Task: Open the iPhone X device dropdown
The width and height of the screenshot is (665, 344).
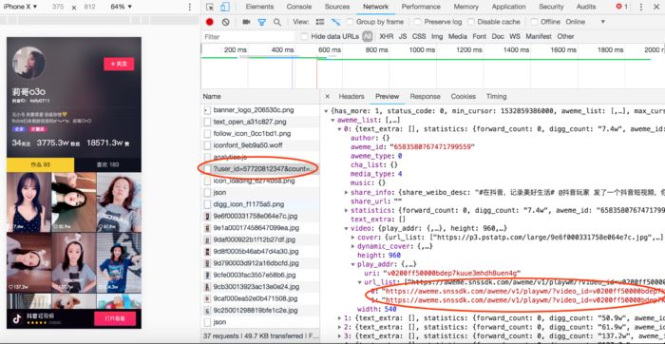Action: [x=20, y=7]
